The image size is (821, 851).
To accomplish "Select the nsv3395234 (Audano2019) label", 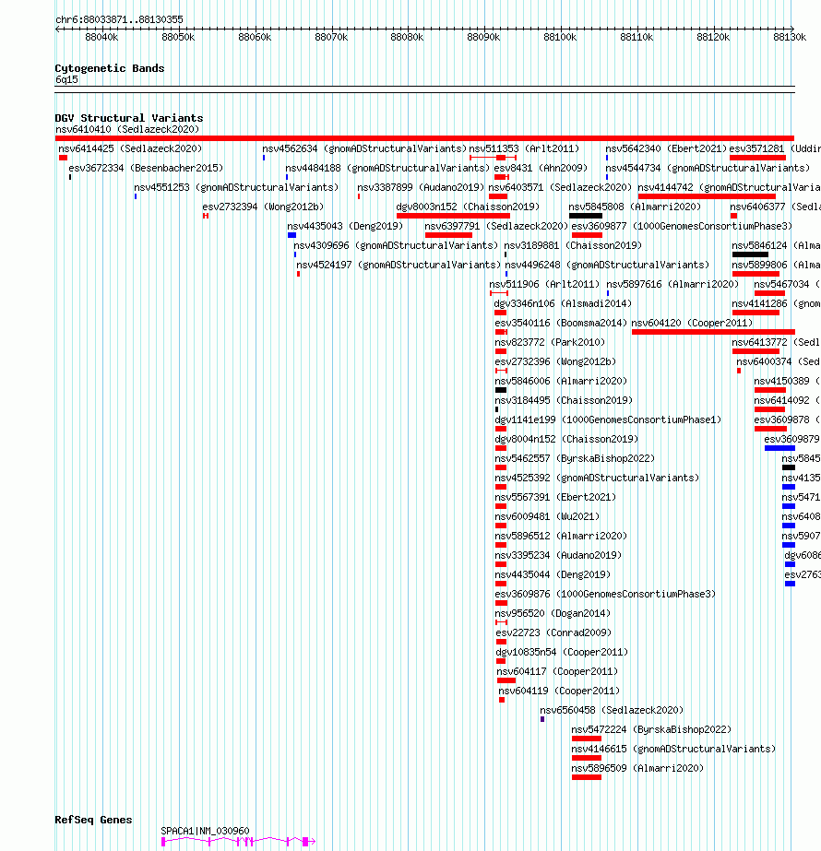I will point(558,555).
